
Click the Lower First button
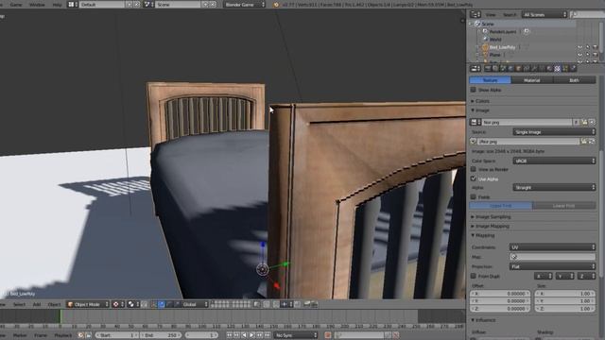click(x=564, y=206)
